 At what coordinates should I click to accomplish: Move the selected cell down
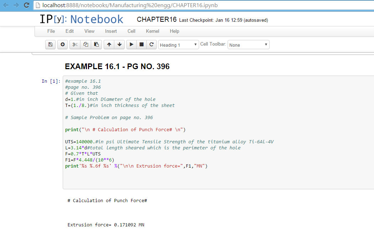point(119,45)
